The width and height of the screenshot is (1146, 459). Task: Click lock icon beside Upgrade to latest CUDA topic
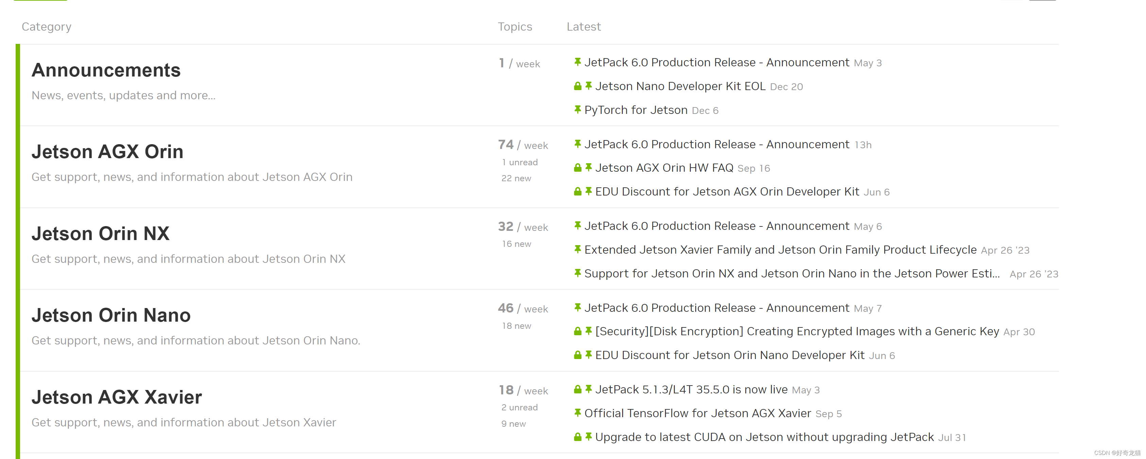coord(578,437)
